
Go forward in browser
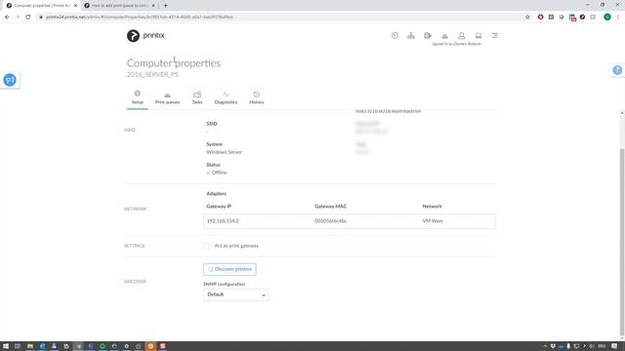(x=18, y=18)
